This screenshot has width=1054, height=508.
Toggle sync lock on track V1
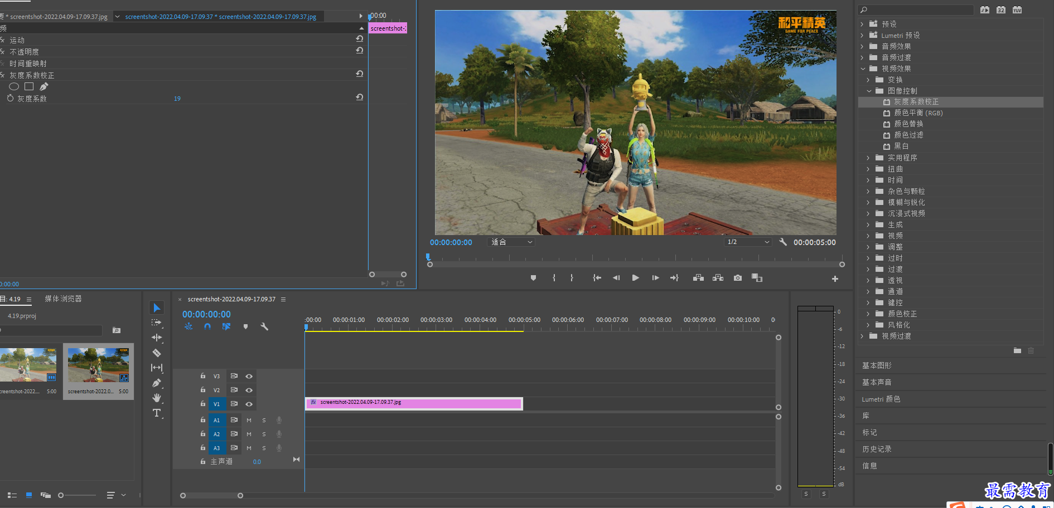click(234, 404)
